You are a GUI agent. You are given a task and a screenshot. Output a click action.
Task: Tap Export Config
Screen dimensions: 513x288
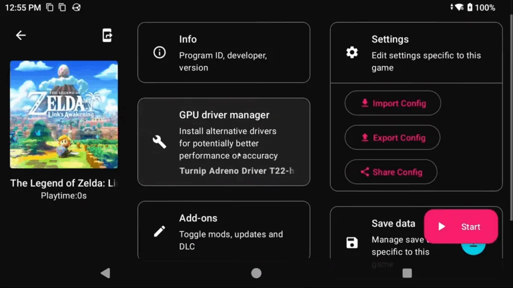[393, 137]
